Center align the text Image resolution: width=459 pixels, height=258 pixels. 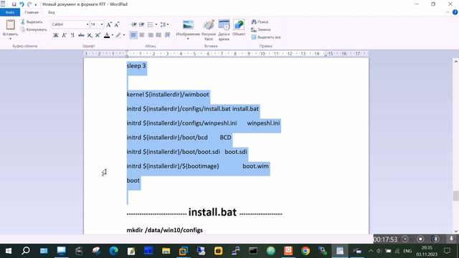click(x=142, y=35)
